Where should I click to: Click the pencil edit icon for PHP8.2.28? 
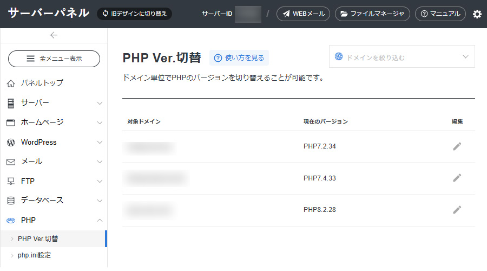point(457,210)
